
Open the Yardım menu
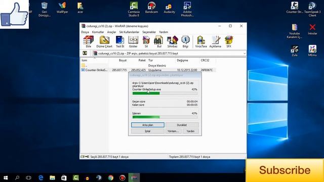pos(164,32)
